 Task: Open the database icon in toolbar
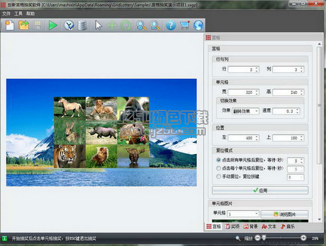[x=82, y=25]
